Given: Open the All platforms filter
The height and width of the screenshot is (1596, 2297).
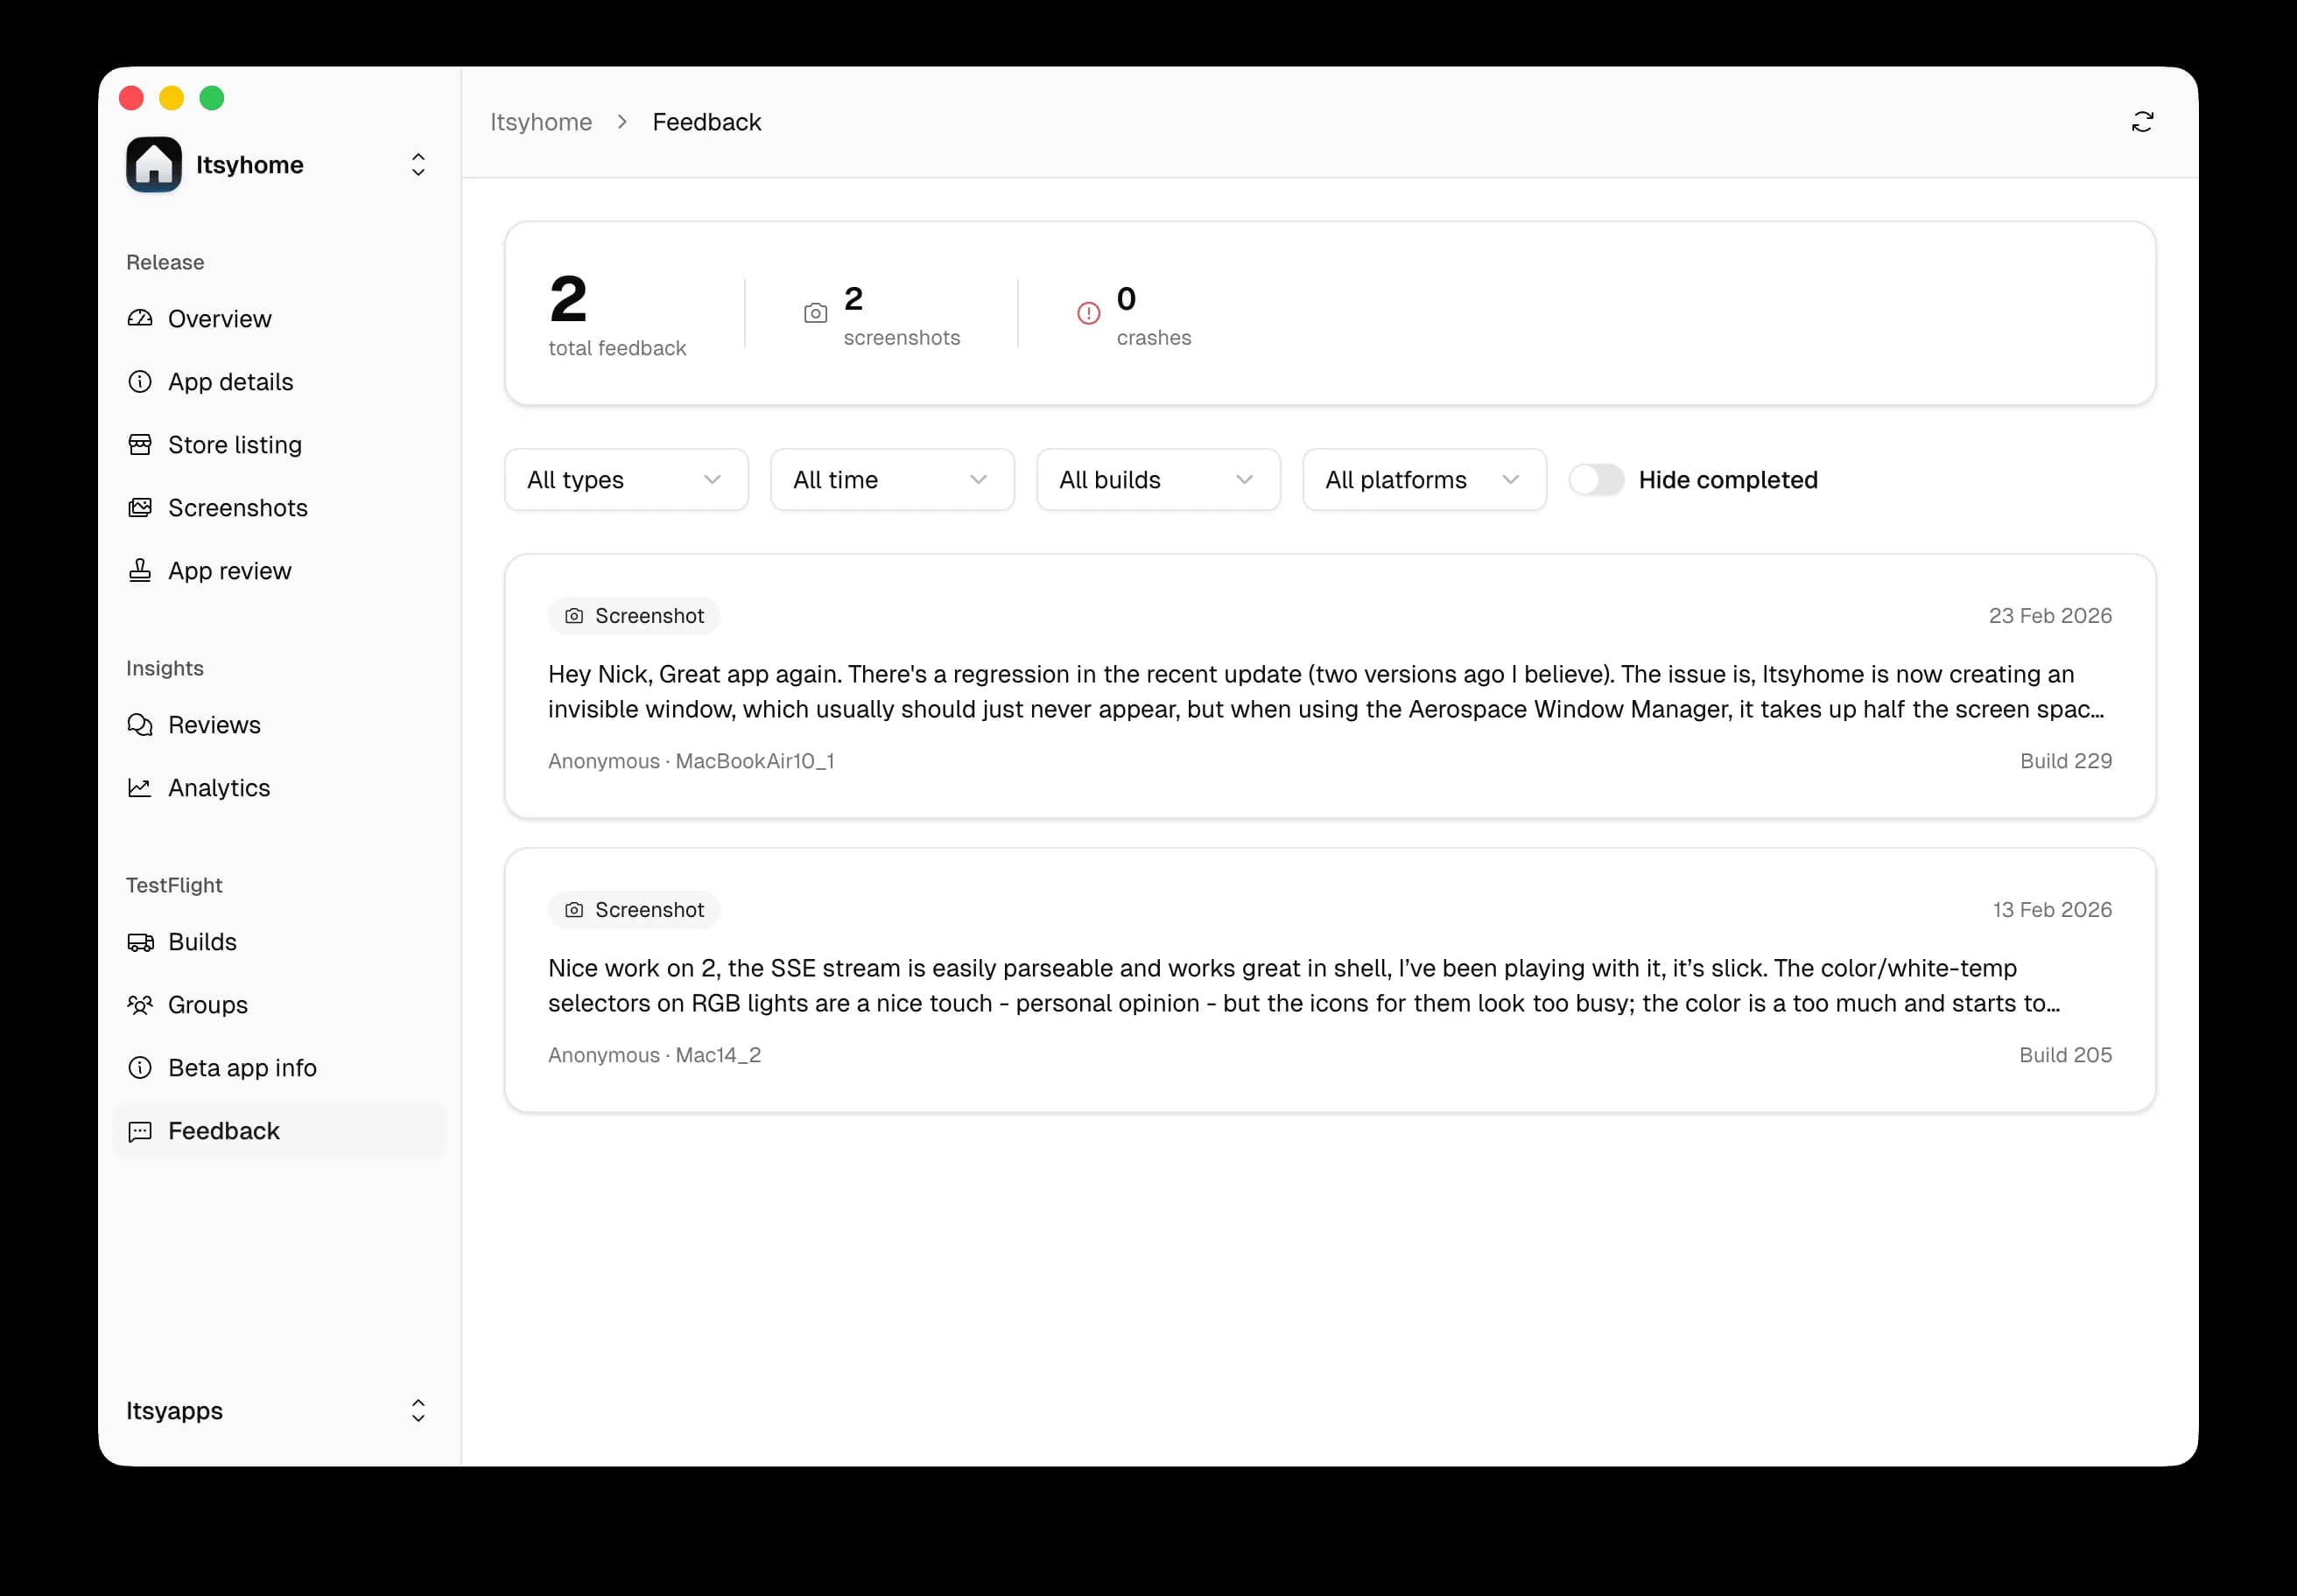Looking at the screenshot, I should 1422,480.
